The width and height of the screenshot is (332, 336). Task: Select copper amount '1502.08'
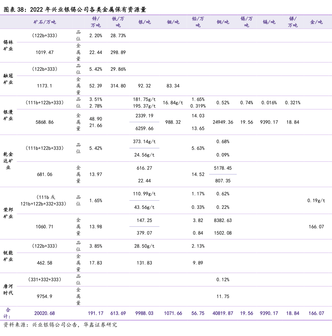tap(223, 233)
